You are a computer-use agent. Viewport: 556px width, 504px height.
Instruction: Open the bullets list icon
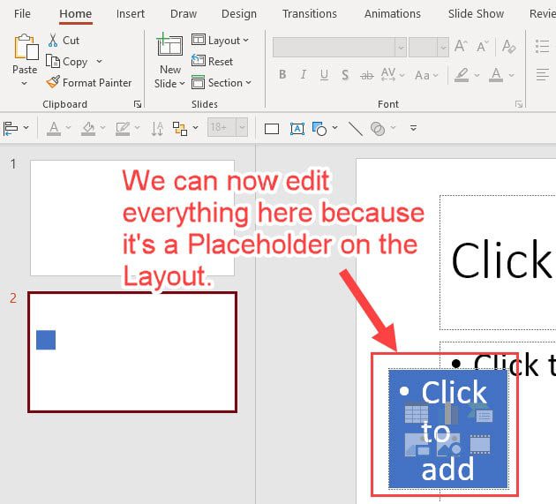(542, 46)
